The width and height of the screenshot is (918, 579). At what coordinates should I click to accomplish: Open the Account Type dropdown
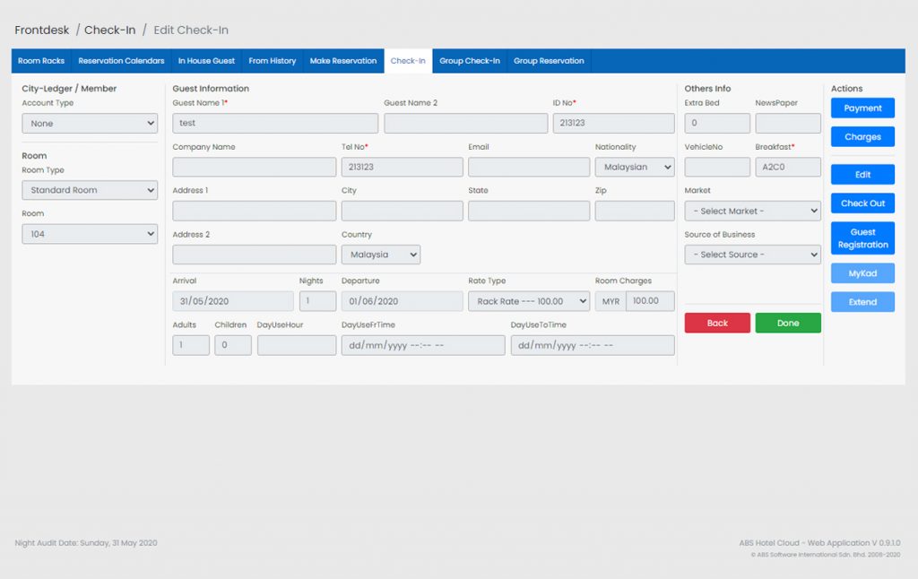pyautogui.click(x=90, y=124)
